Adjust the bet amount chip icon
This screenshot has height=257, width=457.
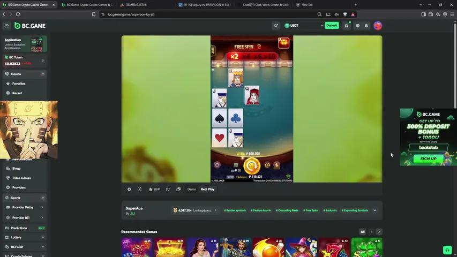[236, 165]
